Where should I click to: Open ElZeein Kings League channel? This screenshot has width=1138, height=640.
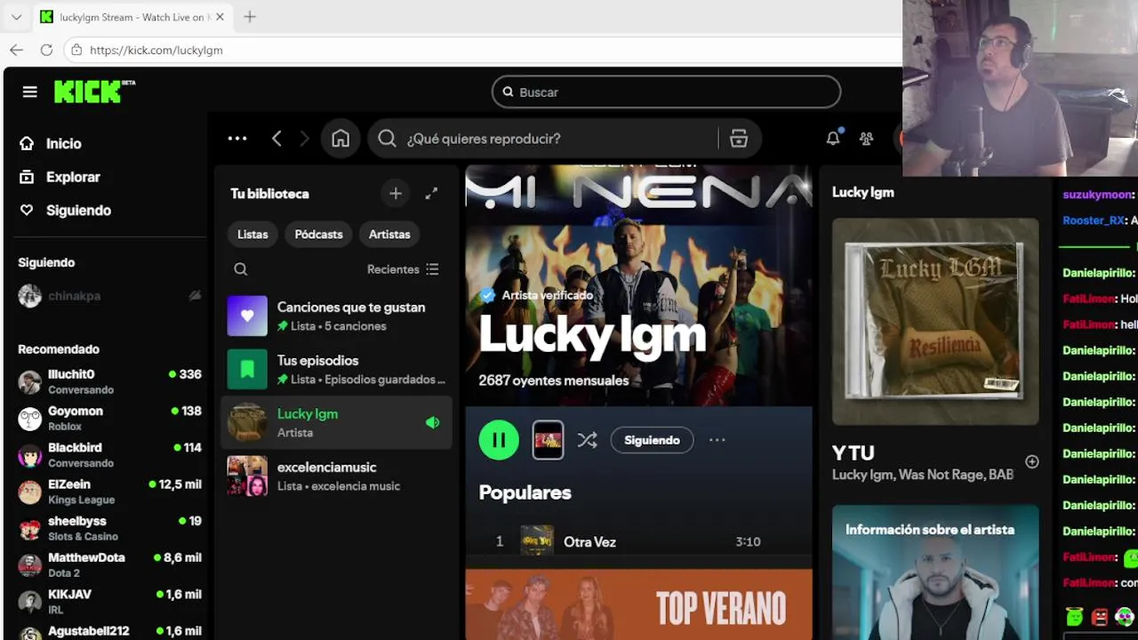pyautogui.click(x=110, y=491)
